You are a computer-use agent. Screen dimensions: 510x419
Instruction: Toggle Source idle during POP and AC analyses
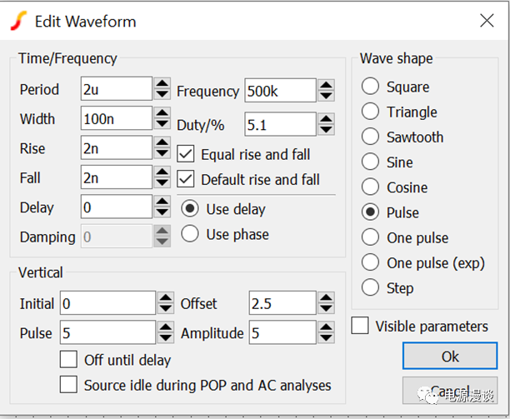point(70,386)
